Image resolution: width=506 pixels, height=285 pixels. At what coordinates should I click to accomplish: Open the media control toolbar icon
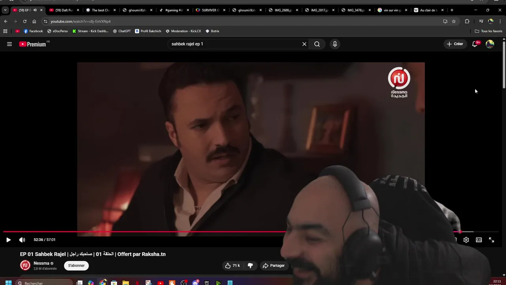tap(481, 21)
